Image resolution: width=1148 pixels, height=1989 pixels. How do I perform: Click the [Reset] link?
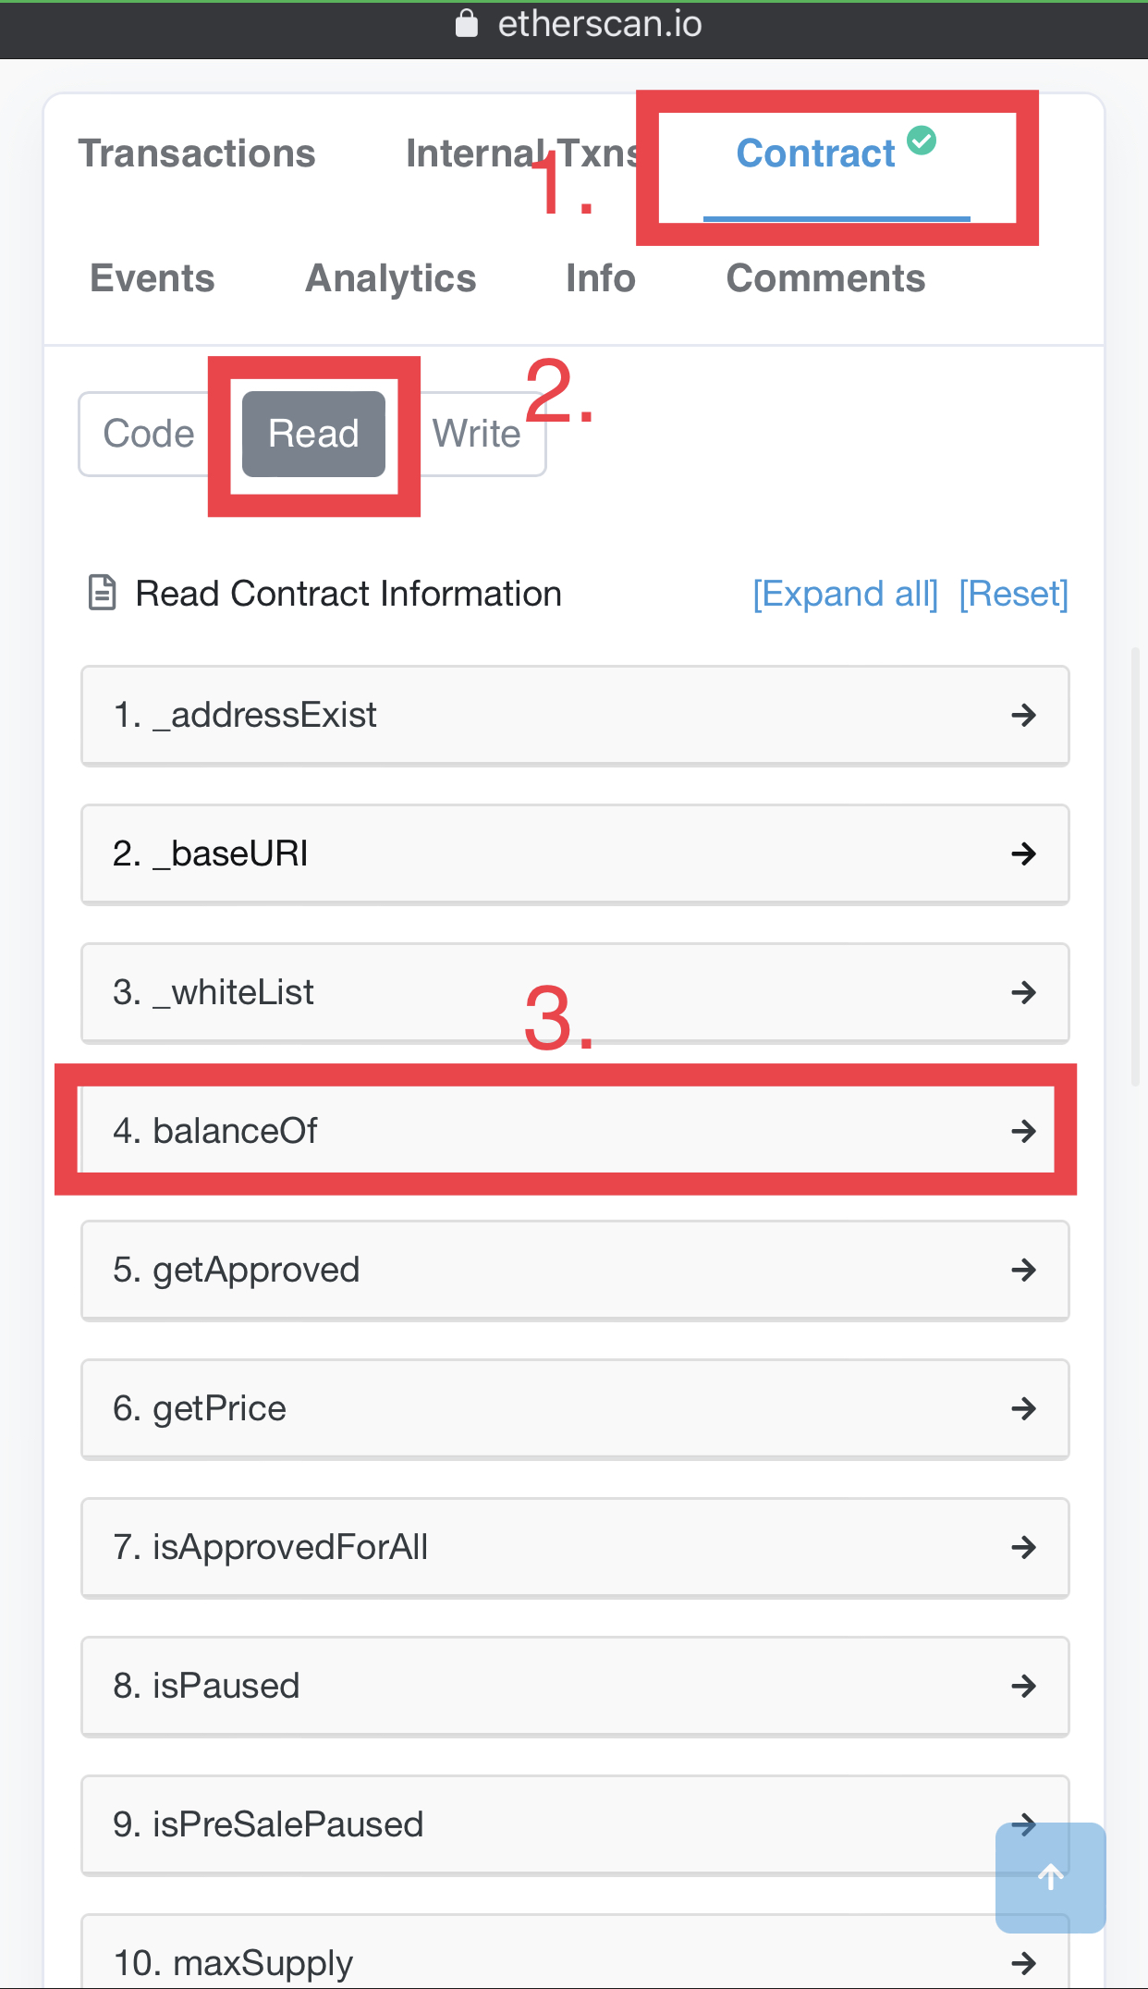coord(1013,594)
